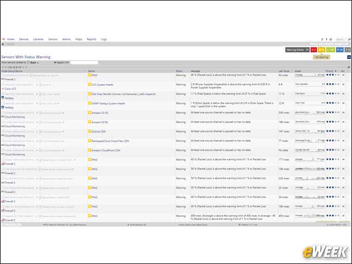Screen dimensions: 352x264
Task: Click the yellow status icon beside Amazon CloudFront CDN
Action: coord(90,150)
